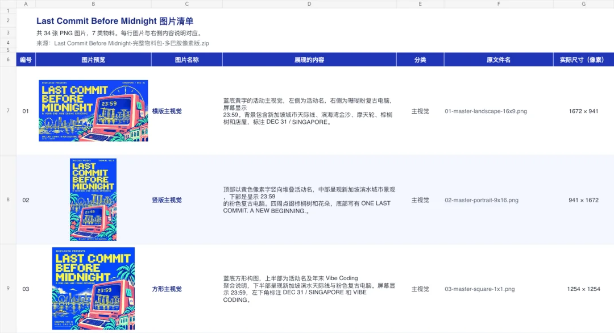The width and height of the screenshot is (614, 333).
Task: Click the description starting '蓝底黄字的活动主视觉'
Action: (308, 111)
